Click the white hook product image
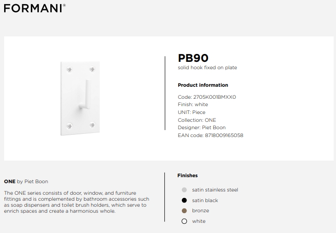The image size is (336, 233). pyautogui.click(x=80, y=99)
